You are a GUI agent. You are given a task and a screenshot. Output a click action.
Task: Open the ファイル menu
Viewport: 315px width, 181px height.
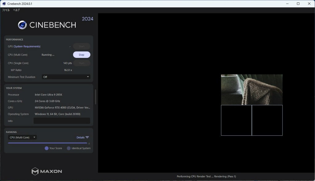(6, 10)
